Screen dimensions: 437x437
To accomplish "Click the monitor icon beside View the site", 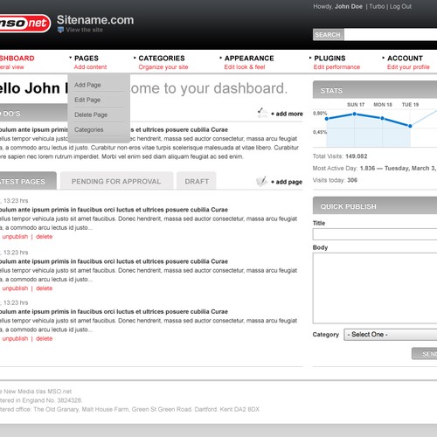I will [60, 30].
